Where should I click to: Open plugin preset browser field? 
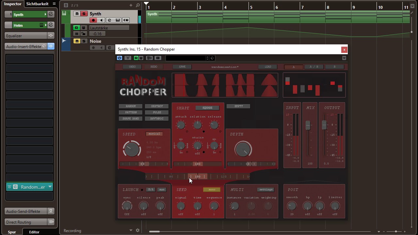(186, 58)
